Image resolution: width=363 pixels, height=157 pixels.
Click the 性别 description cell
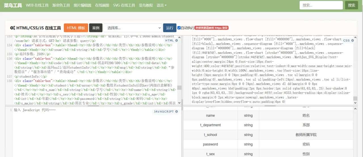click(x=306, y=154)
